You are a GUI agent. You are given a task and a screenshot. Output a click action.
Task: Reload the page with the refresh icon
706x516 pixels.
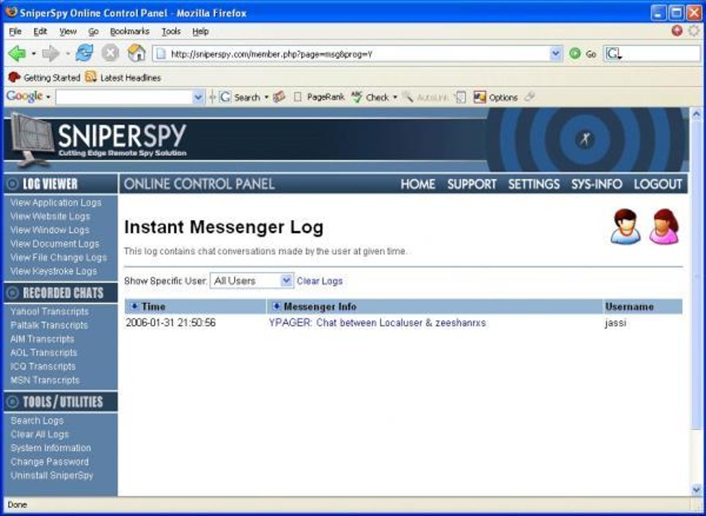(84, 53)
